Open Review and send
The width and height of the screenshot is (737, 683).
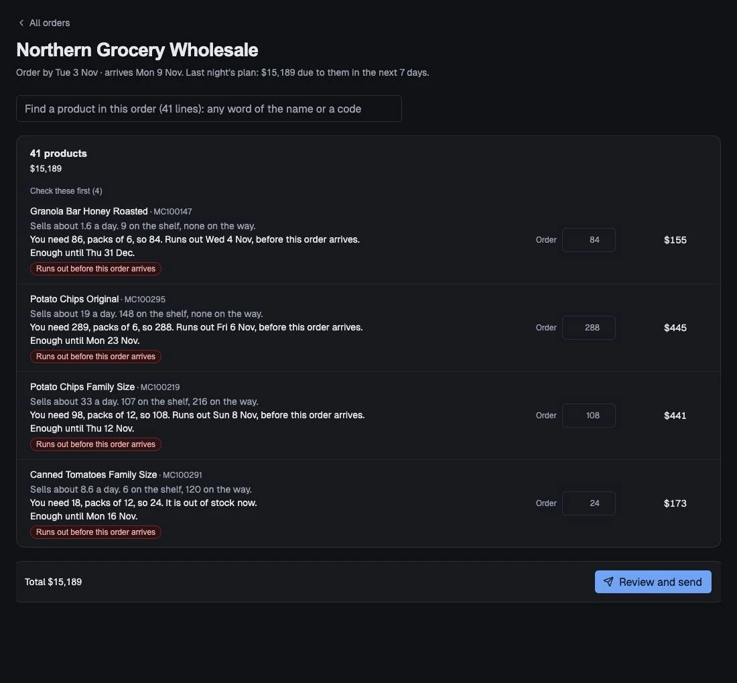tap(653, 582)
